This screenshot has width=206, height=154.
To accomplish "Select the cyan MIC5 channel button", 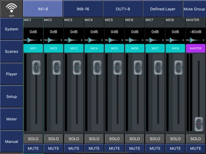I will point(115,48).
